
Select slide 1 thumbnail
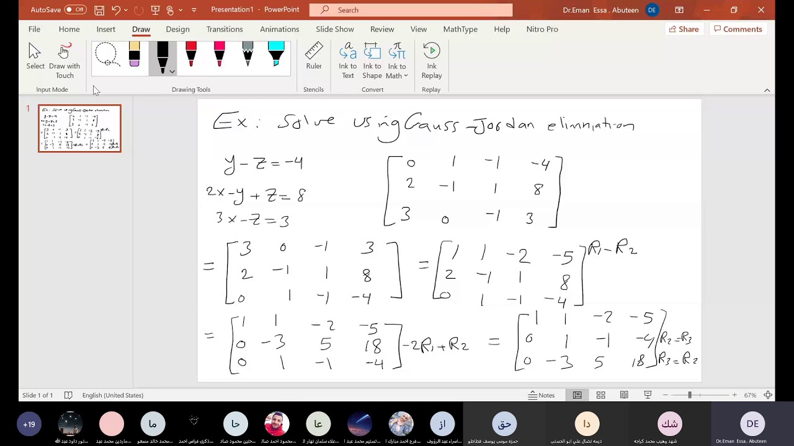pyautogui.click(x=79, y=128)
